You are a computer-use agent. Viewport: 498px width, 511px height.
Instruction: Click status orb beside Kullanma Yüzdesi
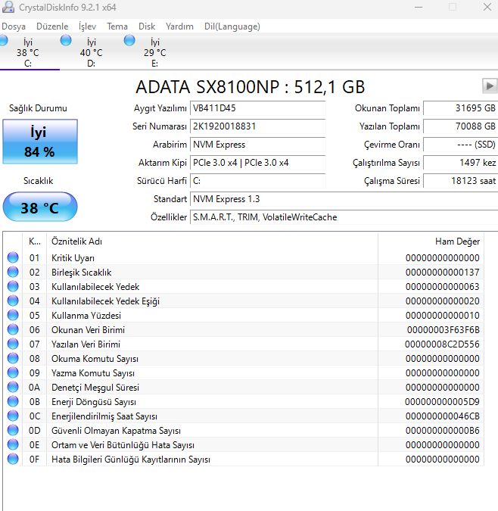coord(13,316)
